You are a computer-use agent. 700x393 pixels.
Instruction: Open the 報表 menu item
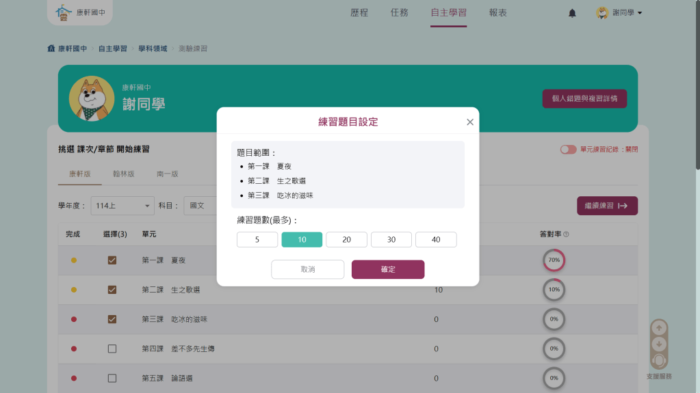tap(498, 13)
